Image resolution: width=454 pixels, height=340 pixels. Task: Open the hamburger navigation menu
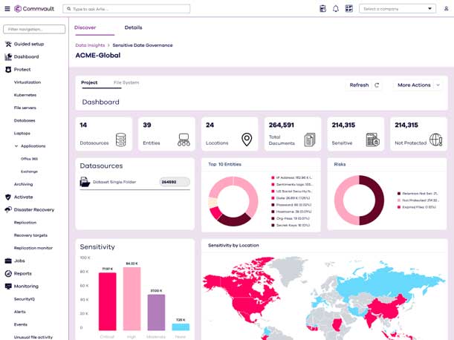[7, 9]
